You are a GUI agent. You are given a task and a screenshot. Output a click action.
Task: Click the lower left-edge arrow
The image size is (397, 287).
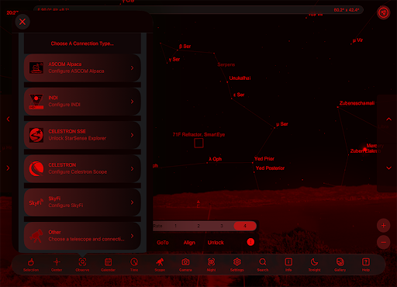pos(8,168)
